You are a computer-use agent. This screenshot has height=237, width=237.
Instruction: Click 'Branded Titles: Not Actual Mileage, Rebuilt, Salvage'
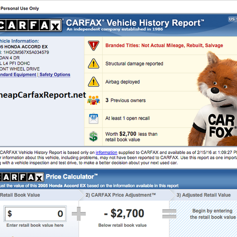pyautogui.click(x=164, y=45)
